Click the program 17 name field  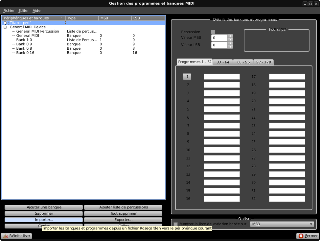[287, 77]
